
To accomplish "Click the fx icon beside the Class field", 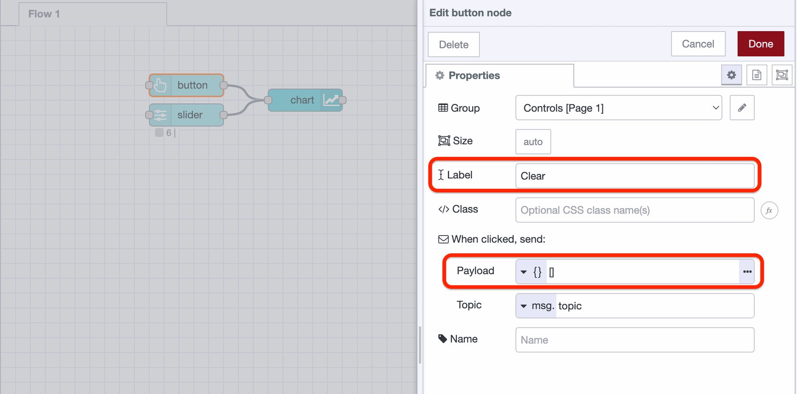I will click(770, 210).
